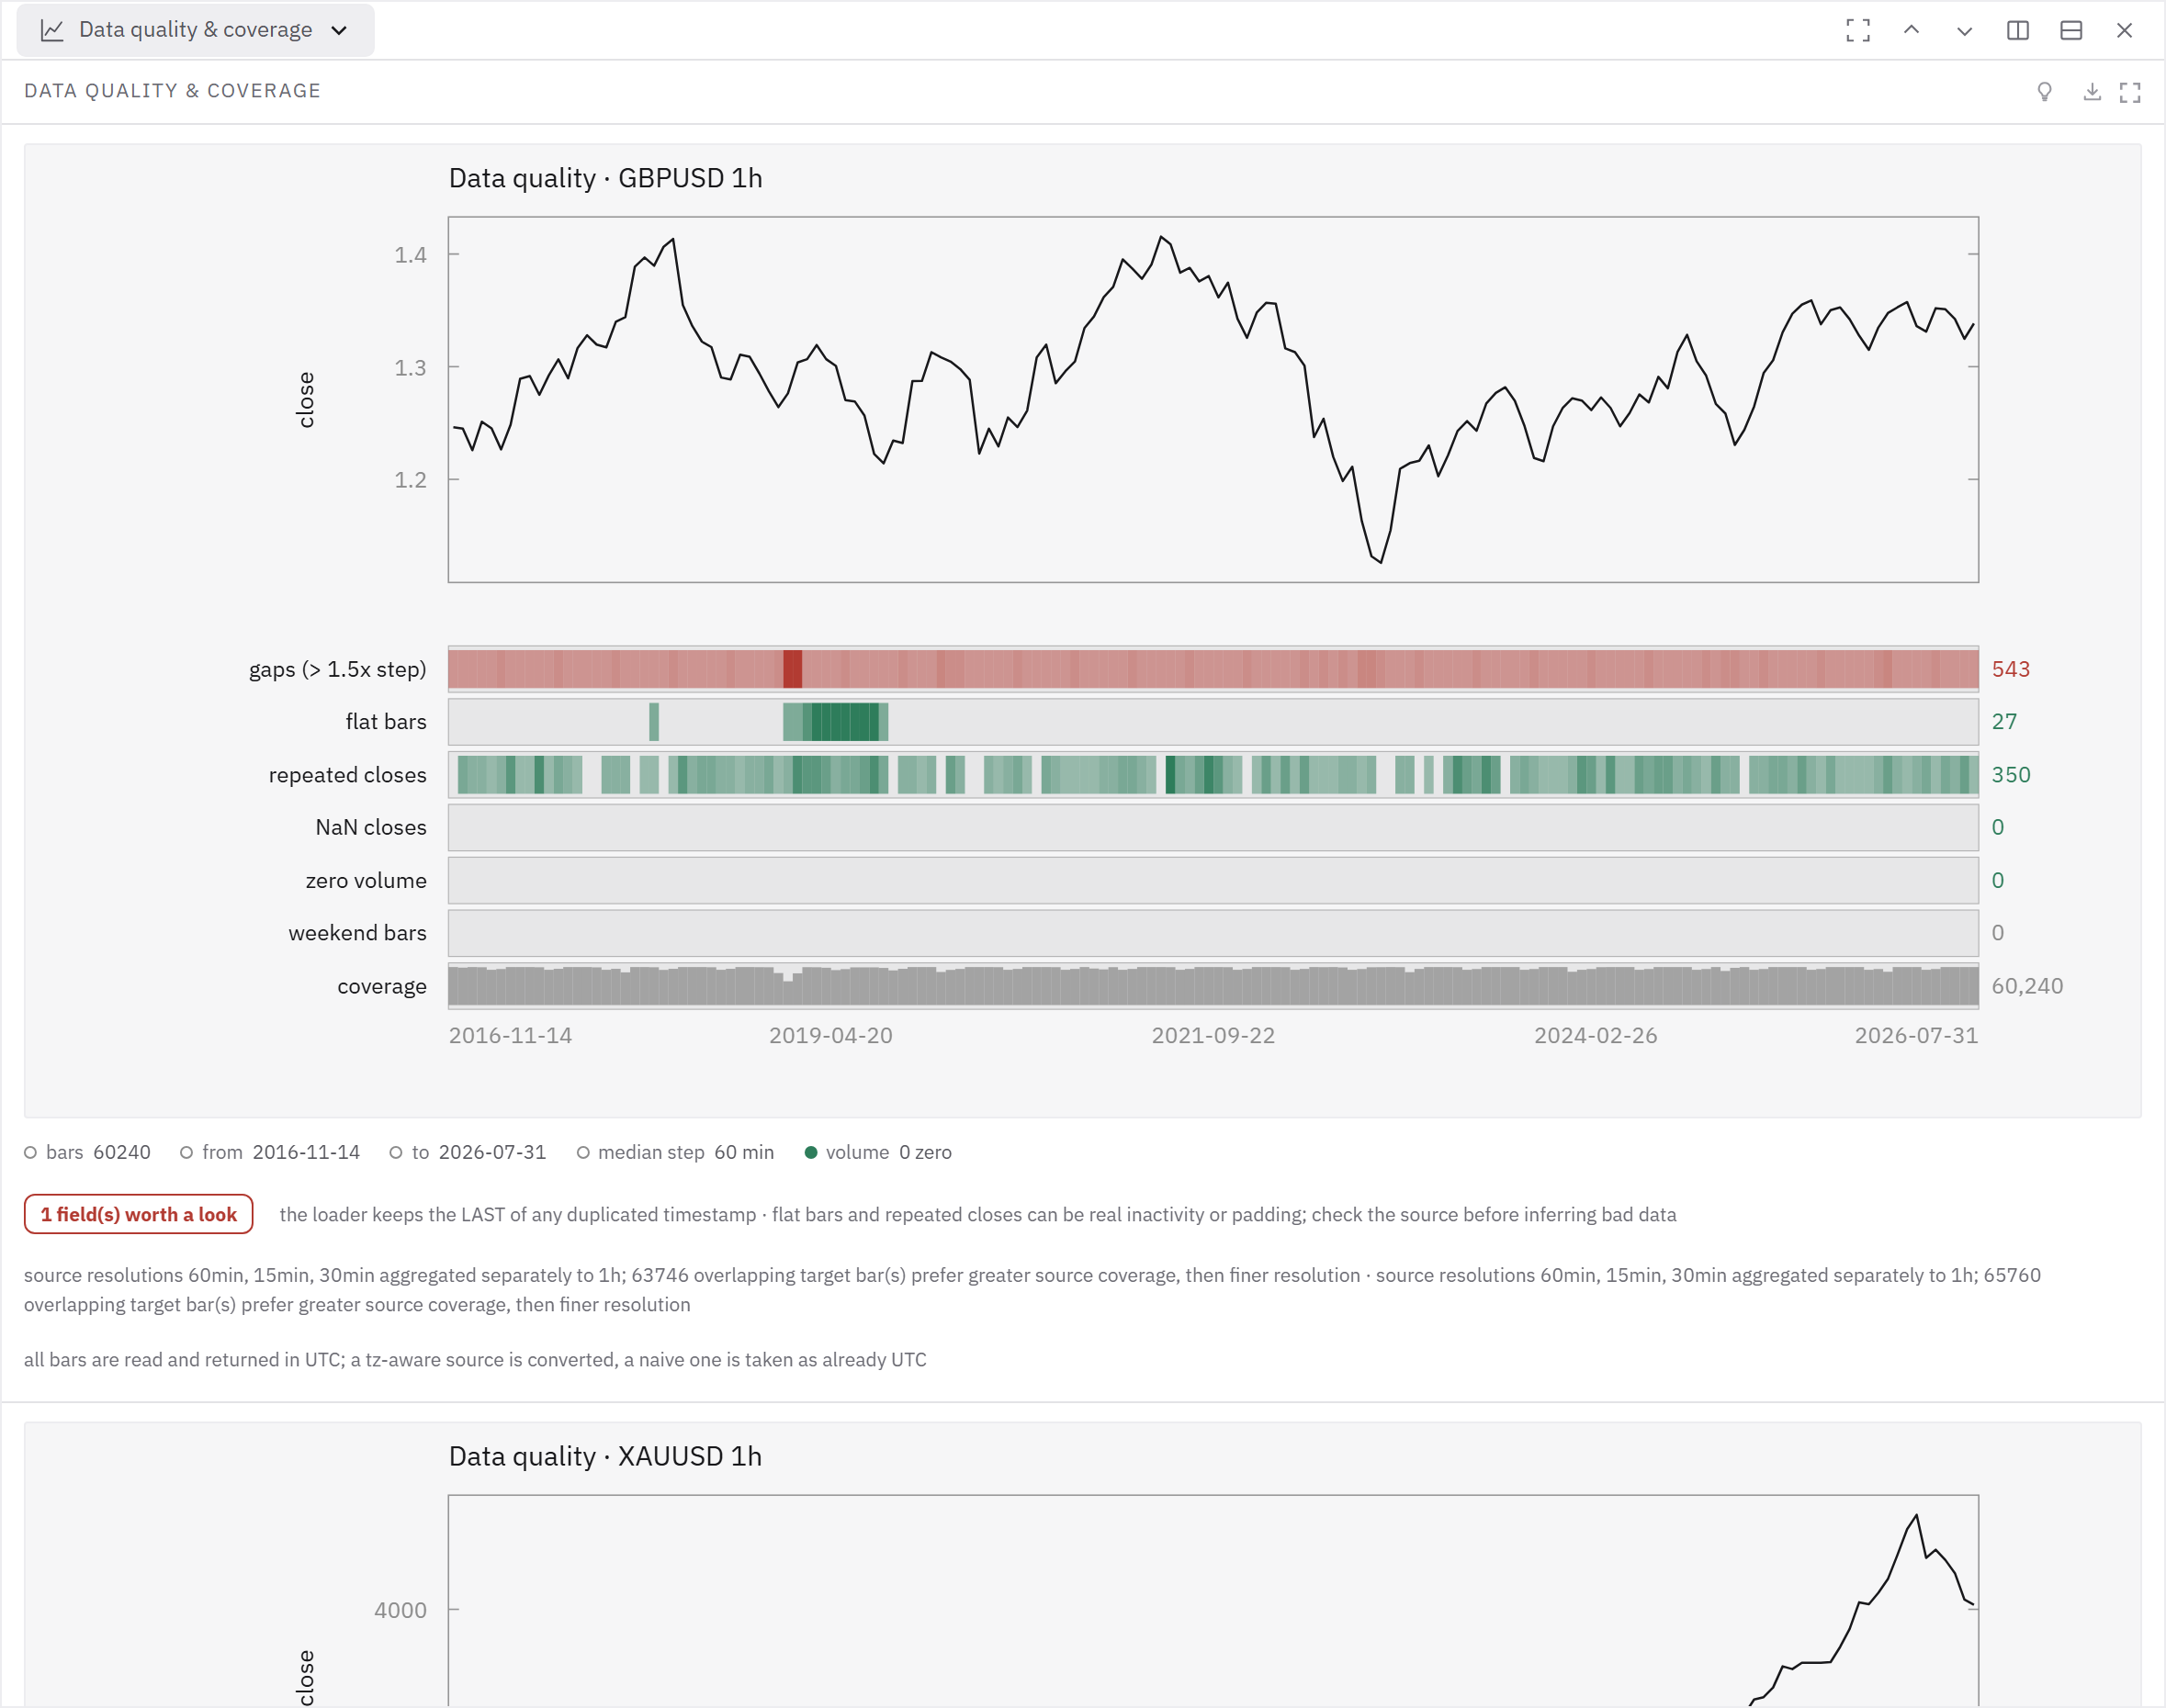Click the repeated closes strip
2166x1708 pixels.
pyautogui.click(x=1213, y=774)
